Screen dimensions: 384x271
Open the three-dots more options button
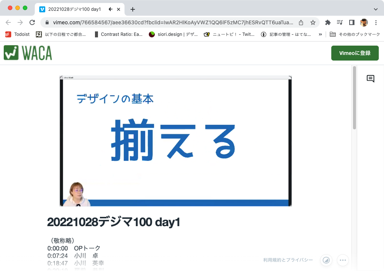point(343,260)
